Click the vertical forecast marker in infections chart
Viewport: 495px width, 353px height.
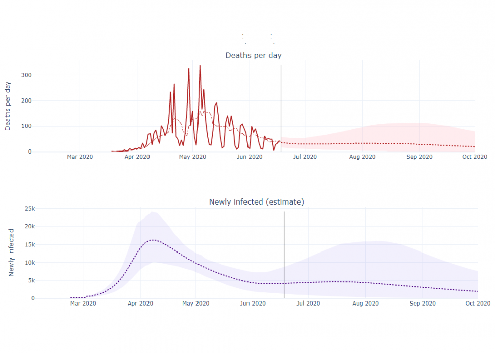284,242
